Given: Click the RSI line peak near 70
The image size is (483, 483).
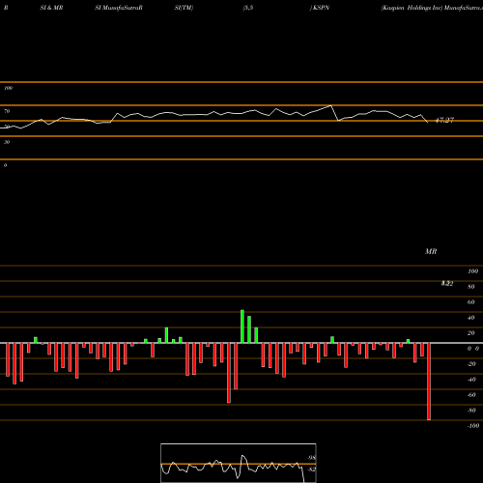Looking at the screenshot, I should click(x=330, y=105).
